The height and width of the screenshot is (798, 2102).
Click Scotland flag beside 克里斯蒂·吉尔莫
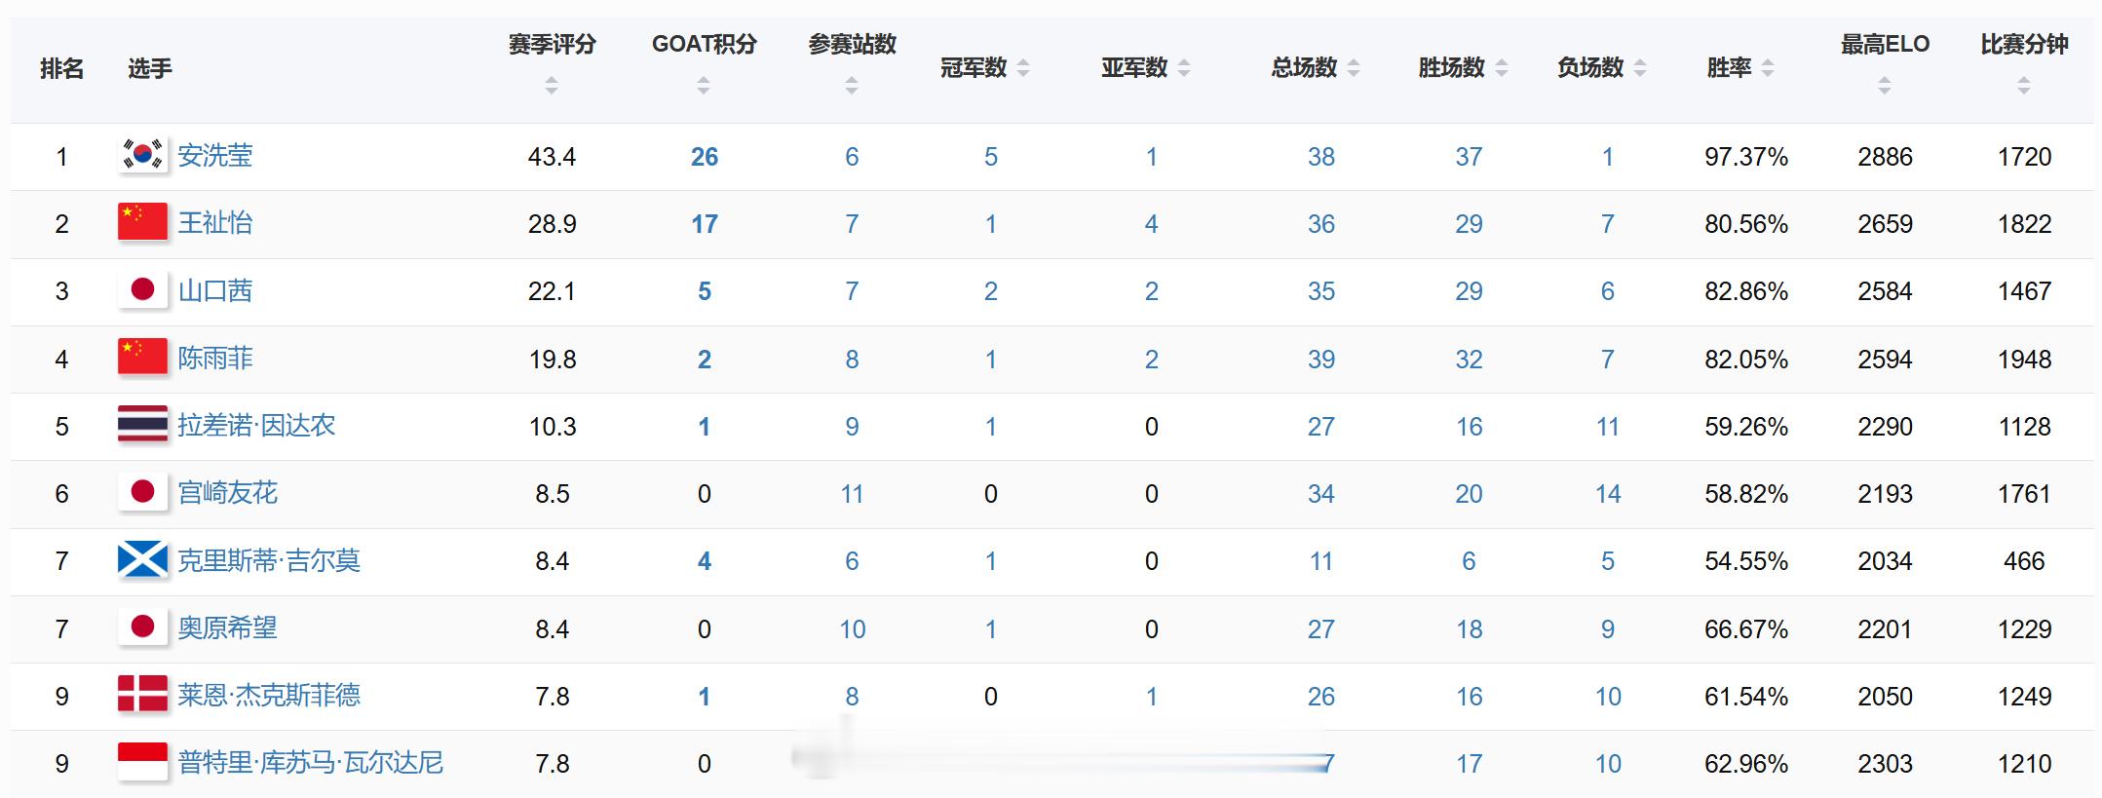(142, 560)
